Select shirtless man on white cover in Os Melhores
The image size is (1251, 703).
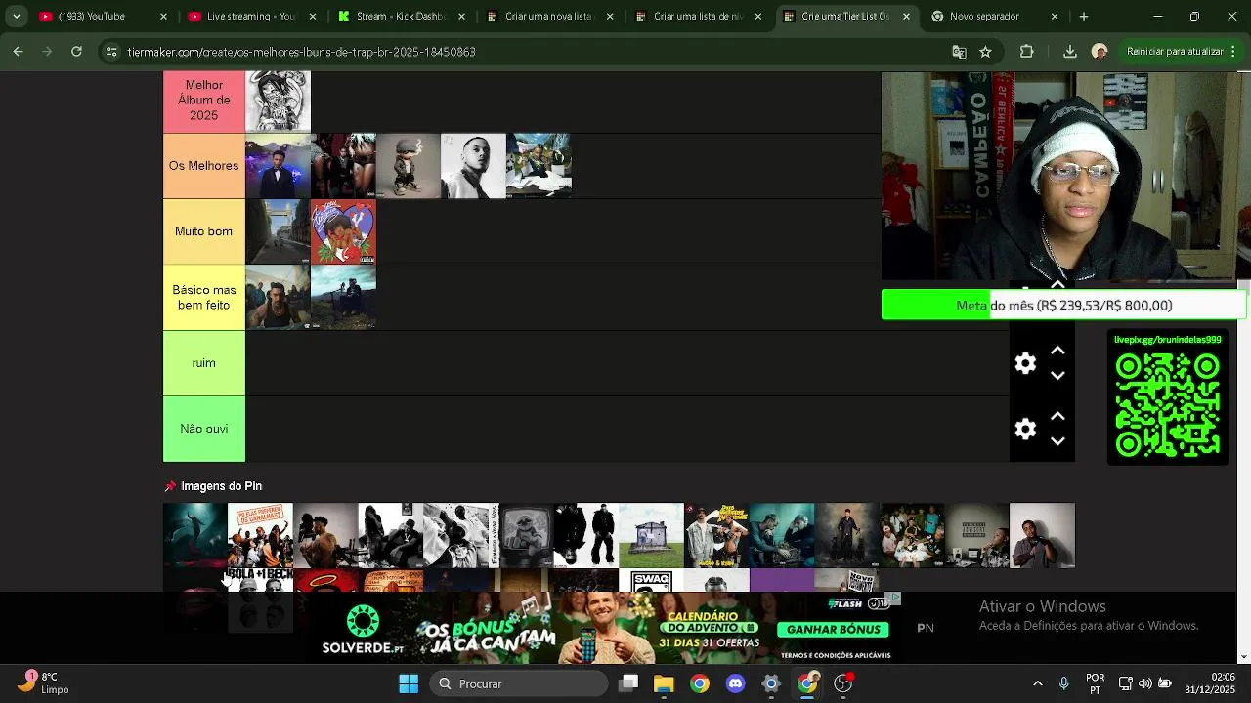(473, 166)
